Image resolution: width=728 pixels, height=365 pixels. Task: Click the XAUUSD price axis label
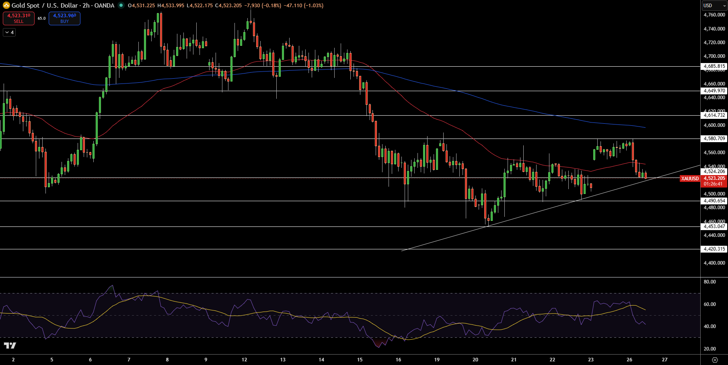[690, 179]
